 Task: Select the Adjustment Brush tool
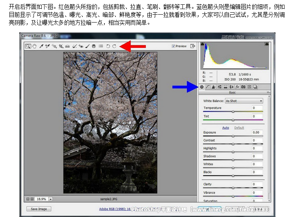click(87, 46)
